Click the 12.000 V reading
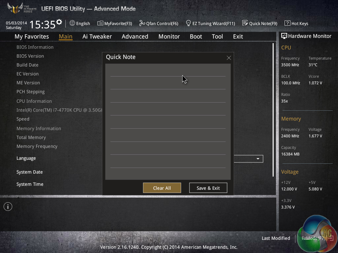 coord(289,189)
